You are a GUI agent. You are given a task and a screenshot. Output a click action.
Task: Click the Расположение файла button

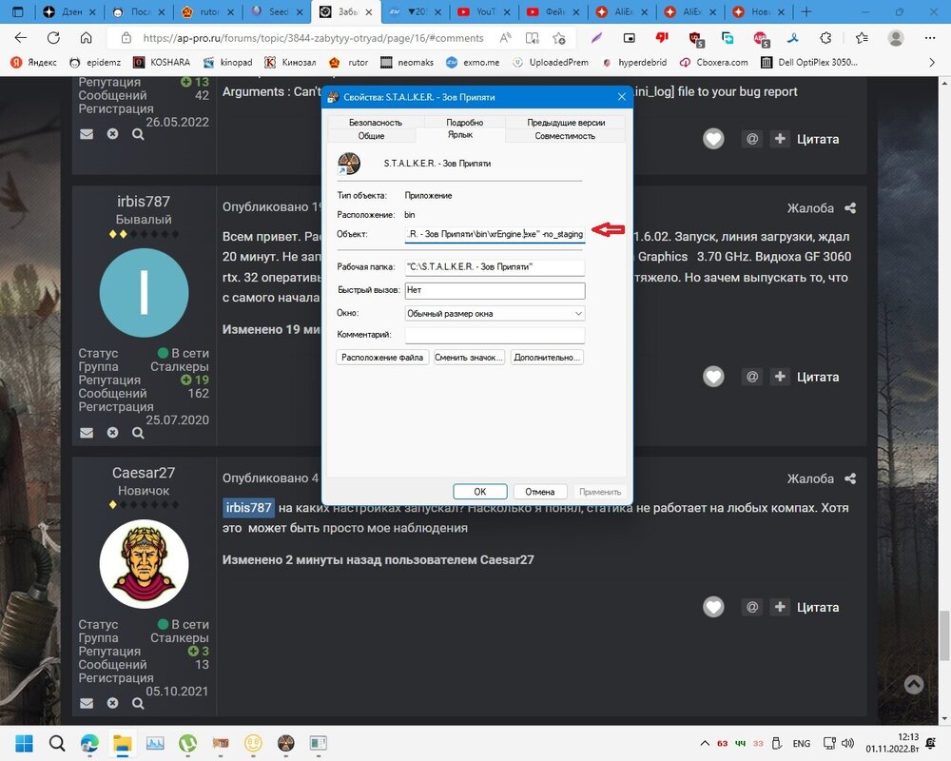(x=382, y=358)
